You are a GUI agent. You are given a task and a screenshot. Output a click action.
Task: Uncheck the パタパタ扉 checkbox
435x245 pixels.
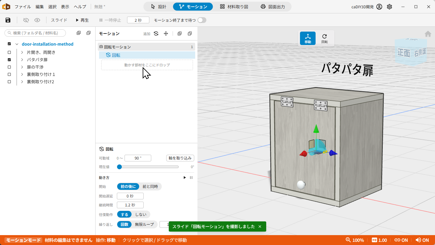point(9,60)
